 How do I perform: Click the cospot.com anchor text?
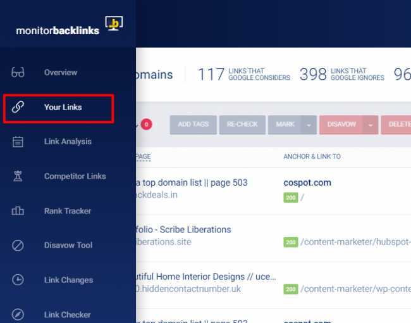307,182
